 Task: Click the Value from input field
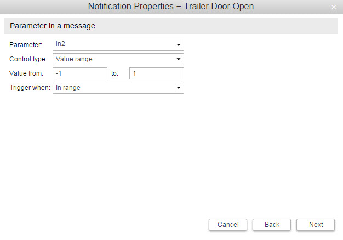80,73
